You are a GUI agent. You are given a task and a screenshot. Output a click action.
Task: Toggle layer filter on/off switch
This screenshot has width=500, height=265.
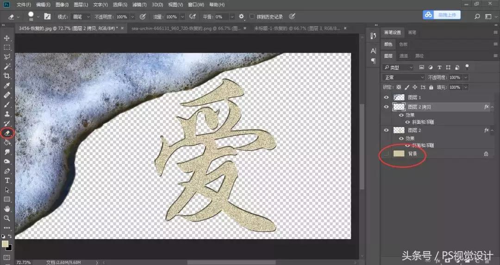point(467,67)
